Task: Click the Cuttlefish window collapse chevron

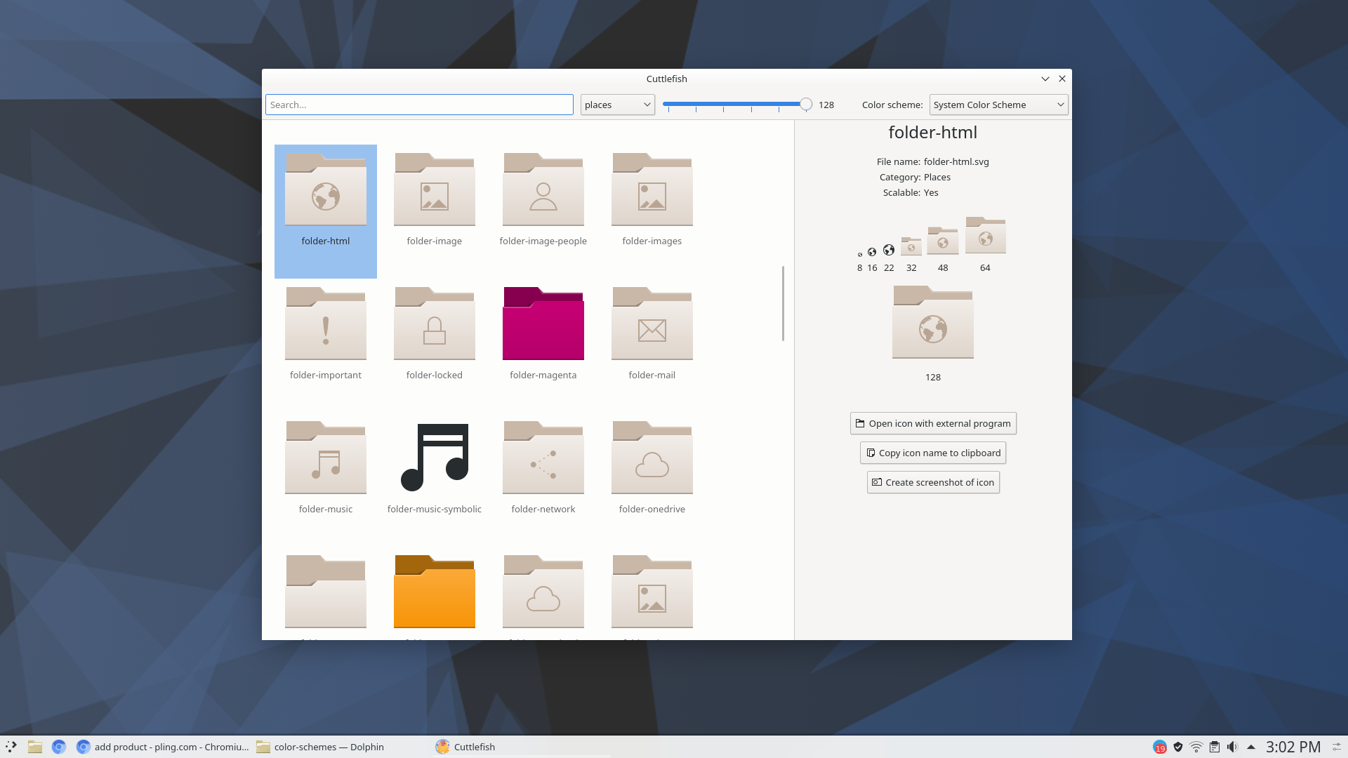Action: [1045, 79]
